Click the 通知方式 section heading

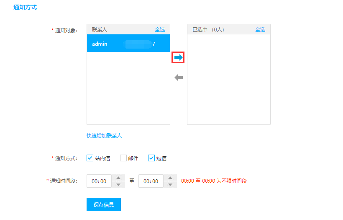pyautogui.click(x=25, y=7)
